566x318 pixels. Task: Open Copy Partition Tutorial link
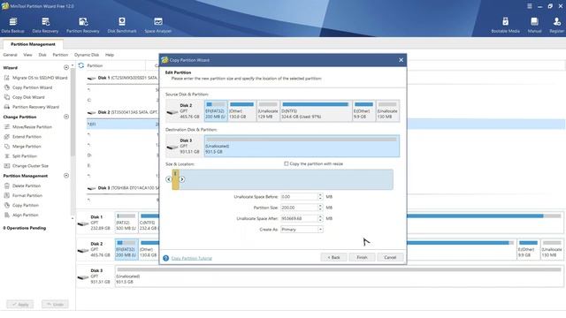pyautogui.click(x=192, y=258)
